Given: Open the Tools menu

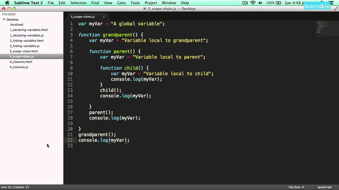Looking at the screenshot, I should point(135,3).
